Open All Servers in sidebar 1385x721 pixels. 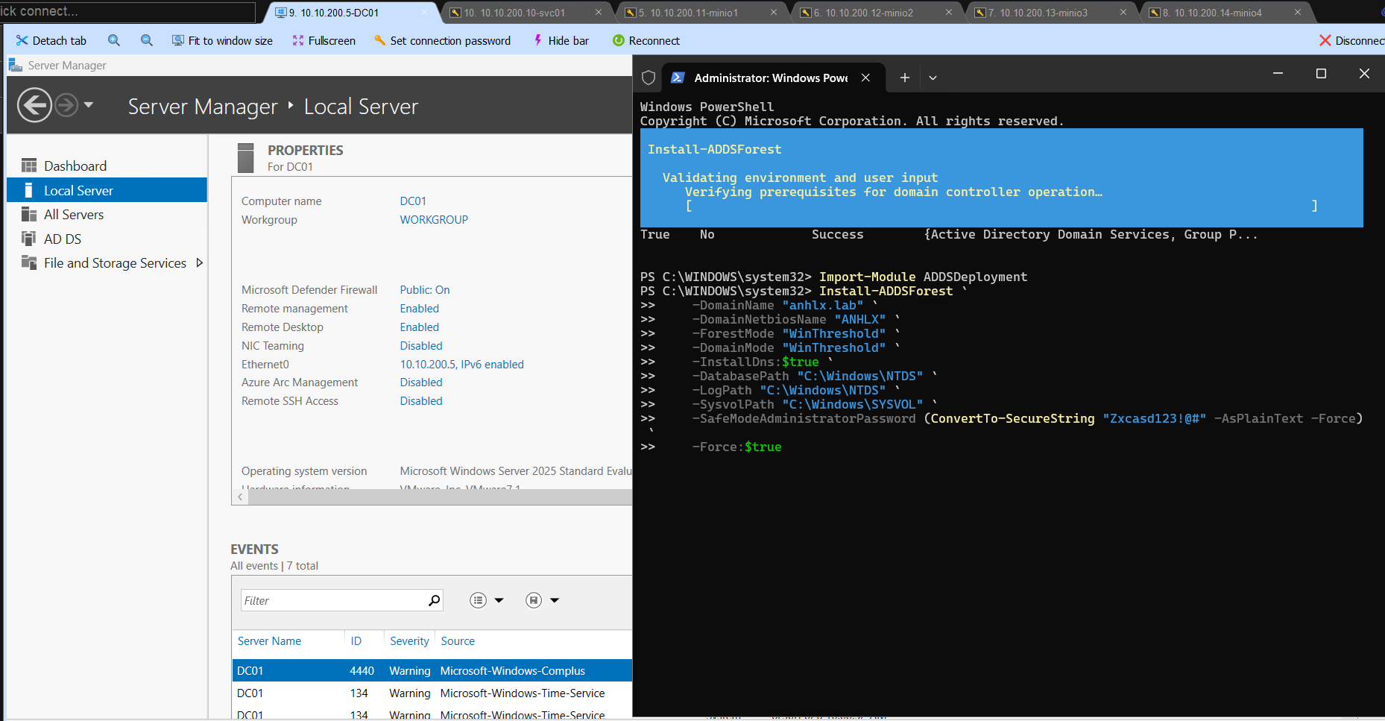click(107, 215)
